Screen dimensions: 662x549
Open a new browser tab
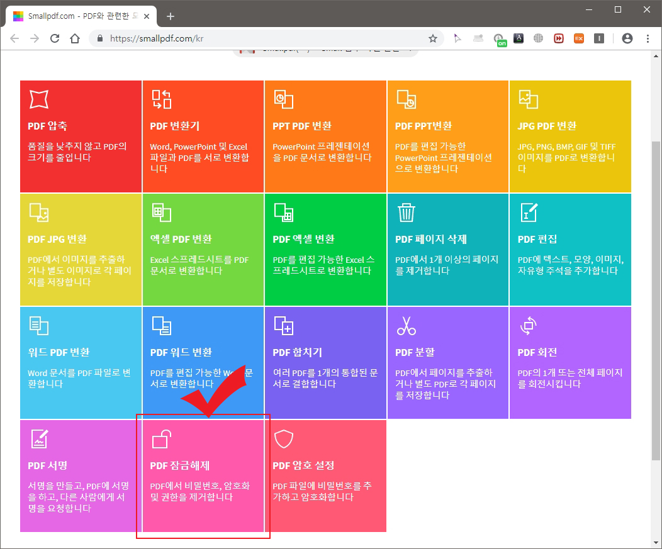[x=170, y=16]
